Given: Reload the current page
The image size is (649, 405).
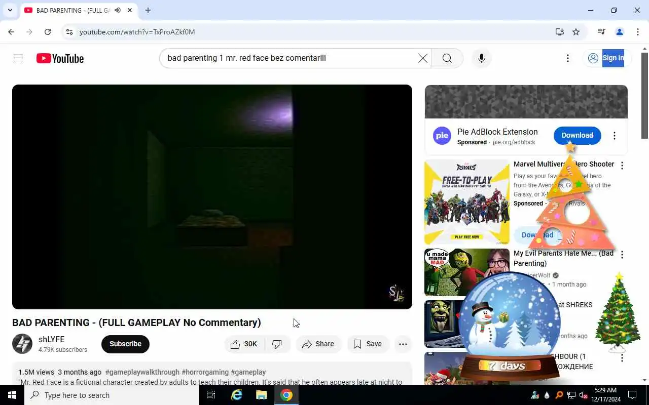Looking at the screenshot, I should tap(48, 32).
